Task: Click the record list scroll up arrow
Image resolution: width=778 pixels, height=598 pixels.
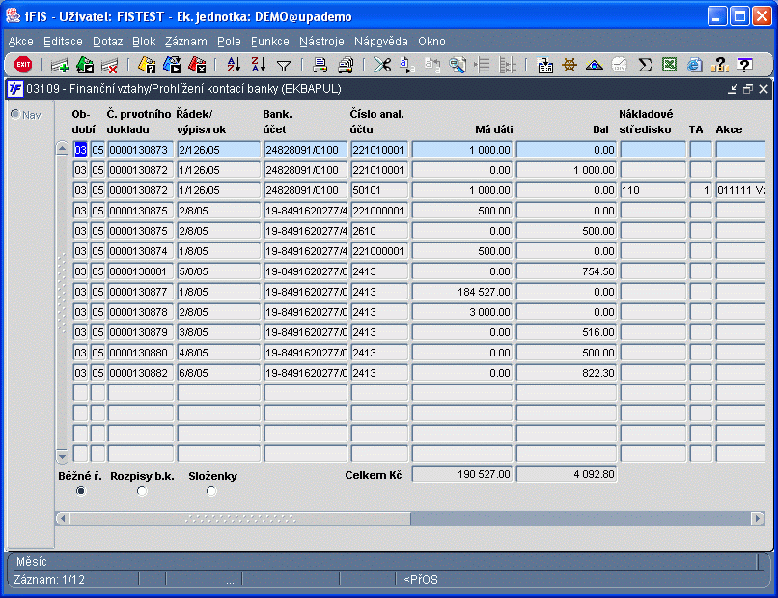Action: click(x=63, y=149)
